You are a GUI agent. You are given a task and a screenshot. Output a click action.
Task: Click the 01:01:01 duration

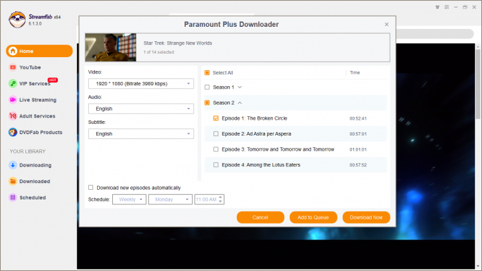tap(358, 149)
